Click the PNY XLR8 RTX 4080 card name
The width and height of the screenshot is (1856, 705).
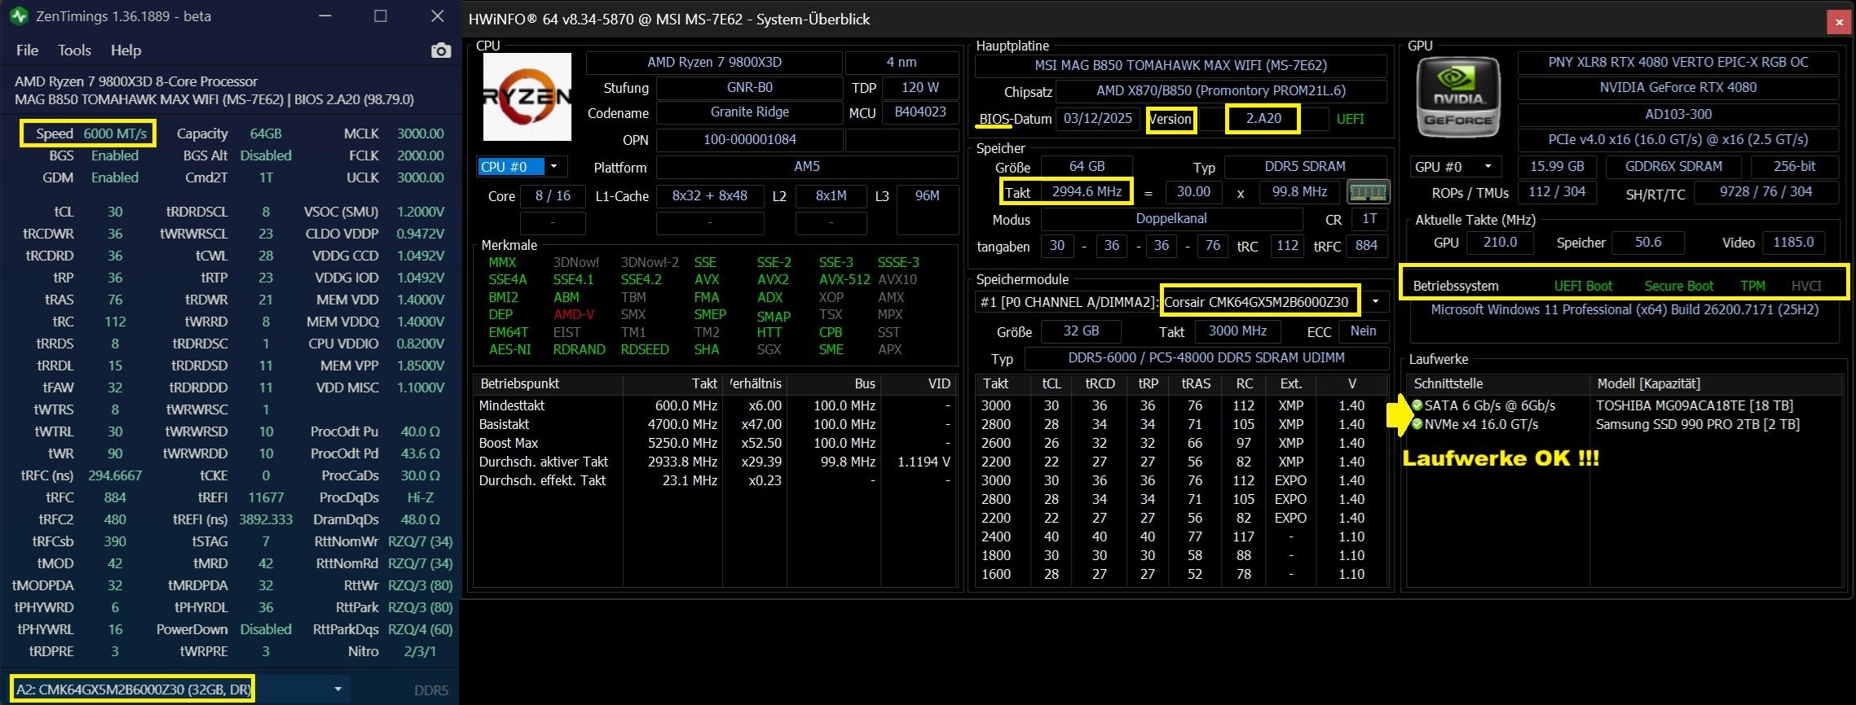click(x=1677, y=63)
